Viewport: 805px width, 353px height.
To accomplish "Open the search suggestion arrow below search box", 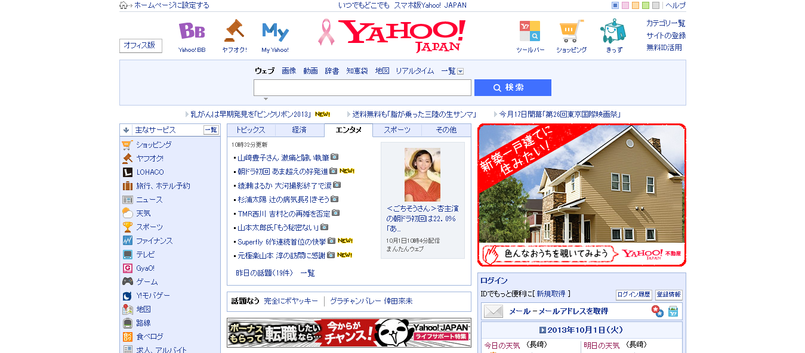I will (x=266, y=99).
